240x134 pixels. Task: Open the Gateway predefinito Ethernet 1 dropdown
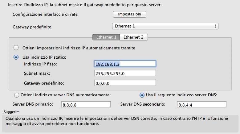click(165, 26)
